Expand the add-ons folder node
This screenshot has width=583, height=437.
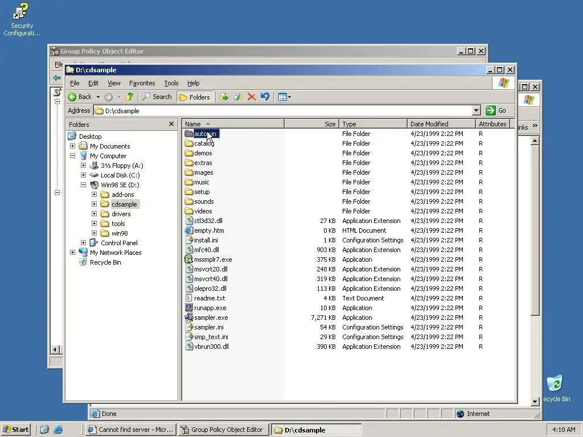[94, 195]
